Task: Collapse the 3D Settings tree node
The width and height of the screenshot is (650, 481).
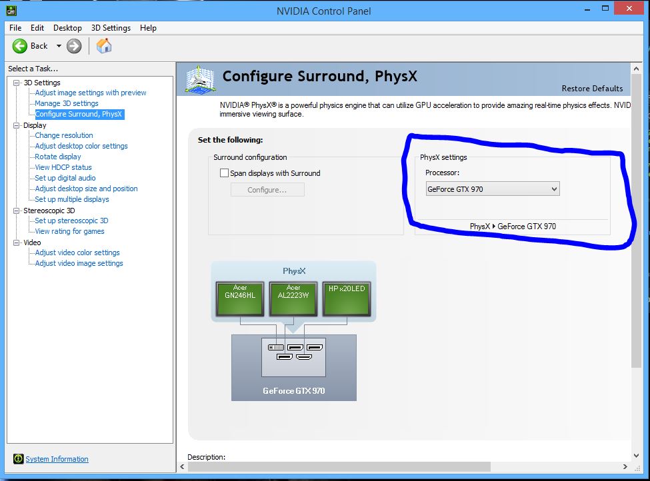Action: [16, 83]
